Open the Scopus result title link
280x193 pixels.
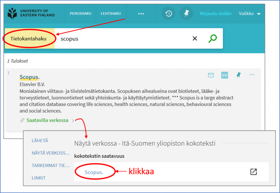click(30, 77)
